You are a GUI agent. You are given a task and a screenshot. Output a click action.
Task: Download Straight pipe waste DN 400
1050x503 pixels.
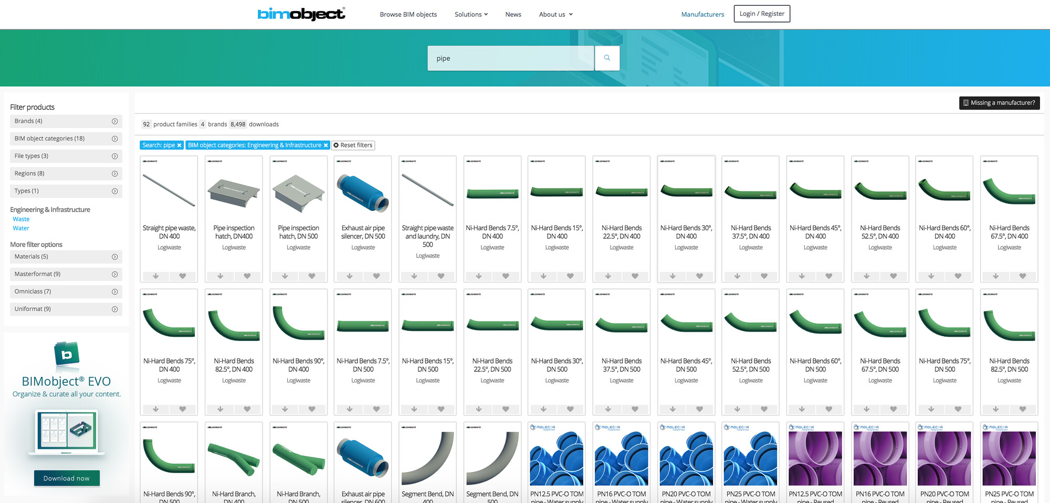coord(156,276)
